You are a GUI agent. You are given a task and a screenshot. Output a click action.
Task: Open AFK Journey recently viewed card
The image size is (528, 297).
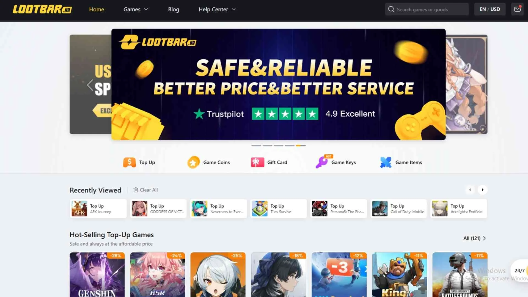98,209
